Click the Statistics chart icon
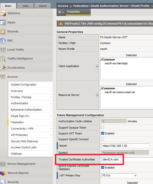 click(3, 13)
